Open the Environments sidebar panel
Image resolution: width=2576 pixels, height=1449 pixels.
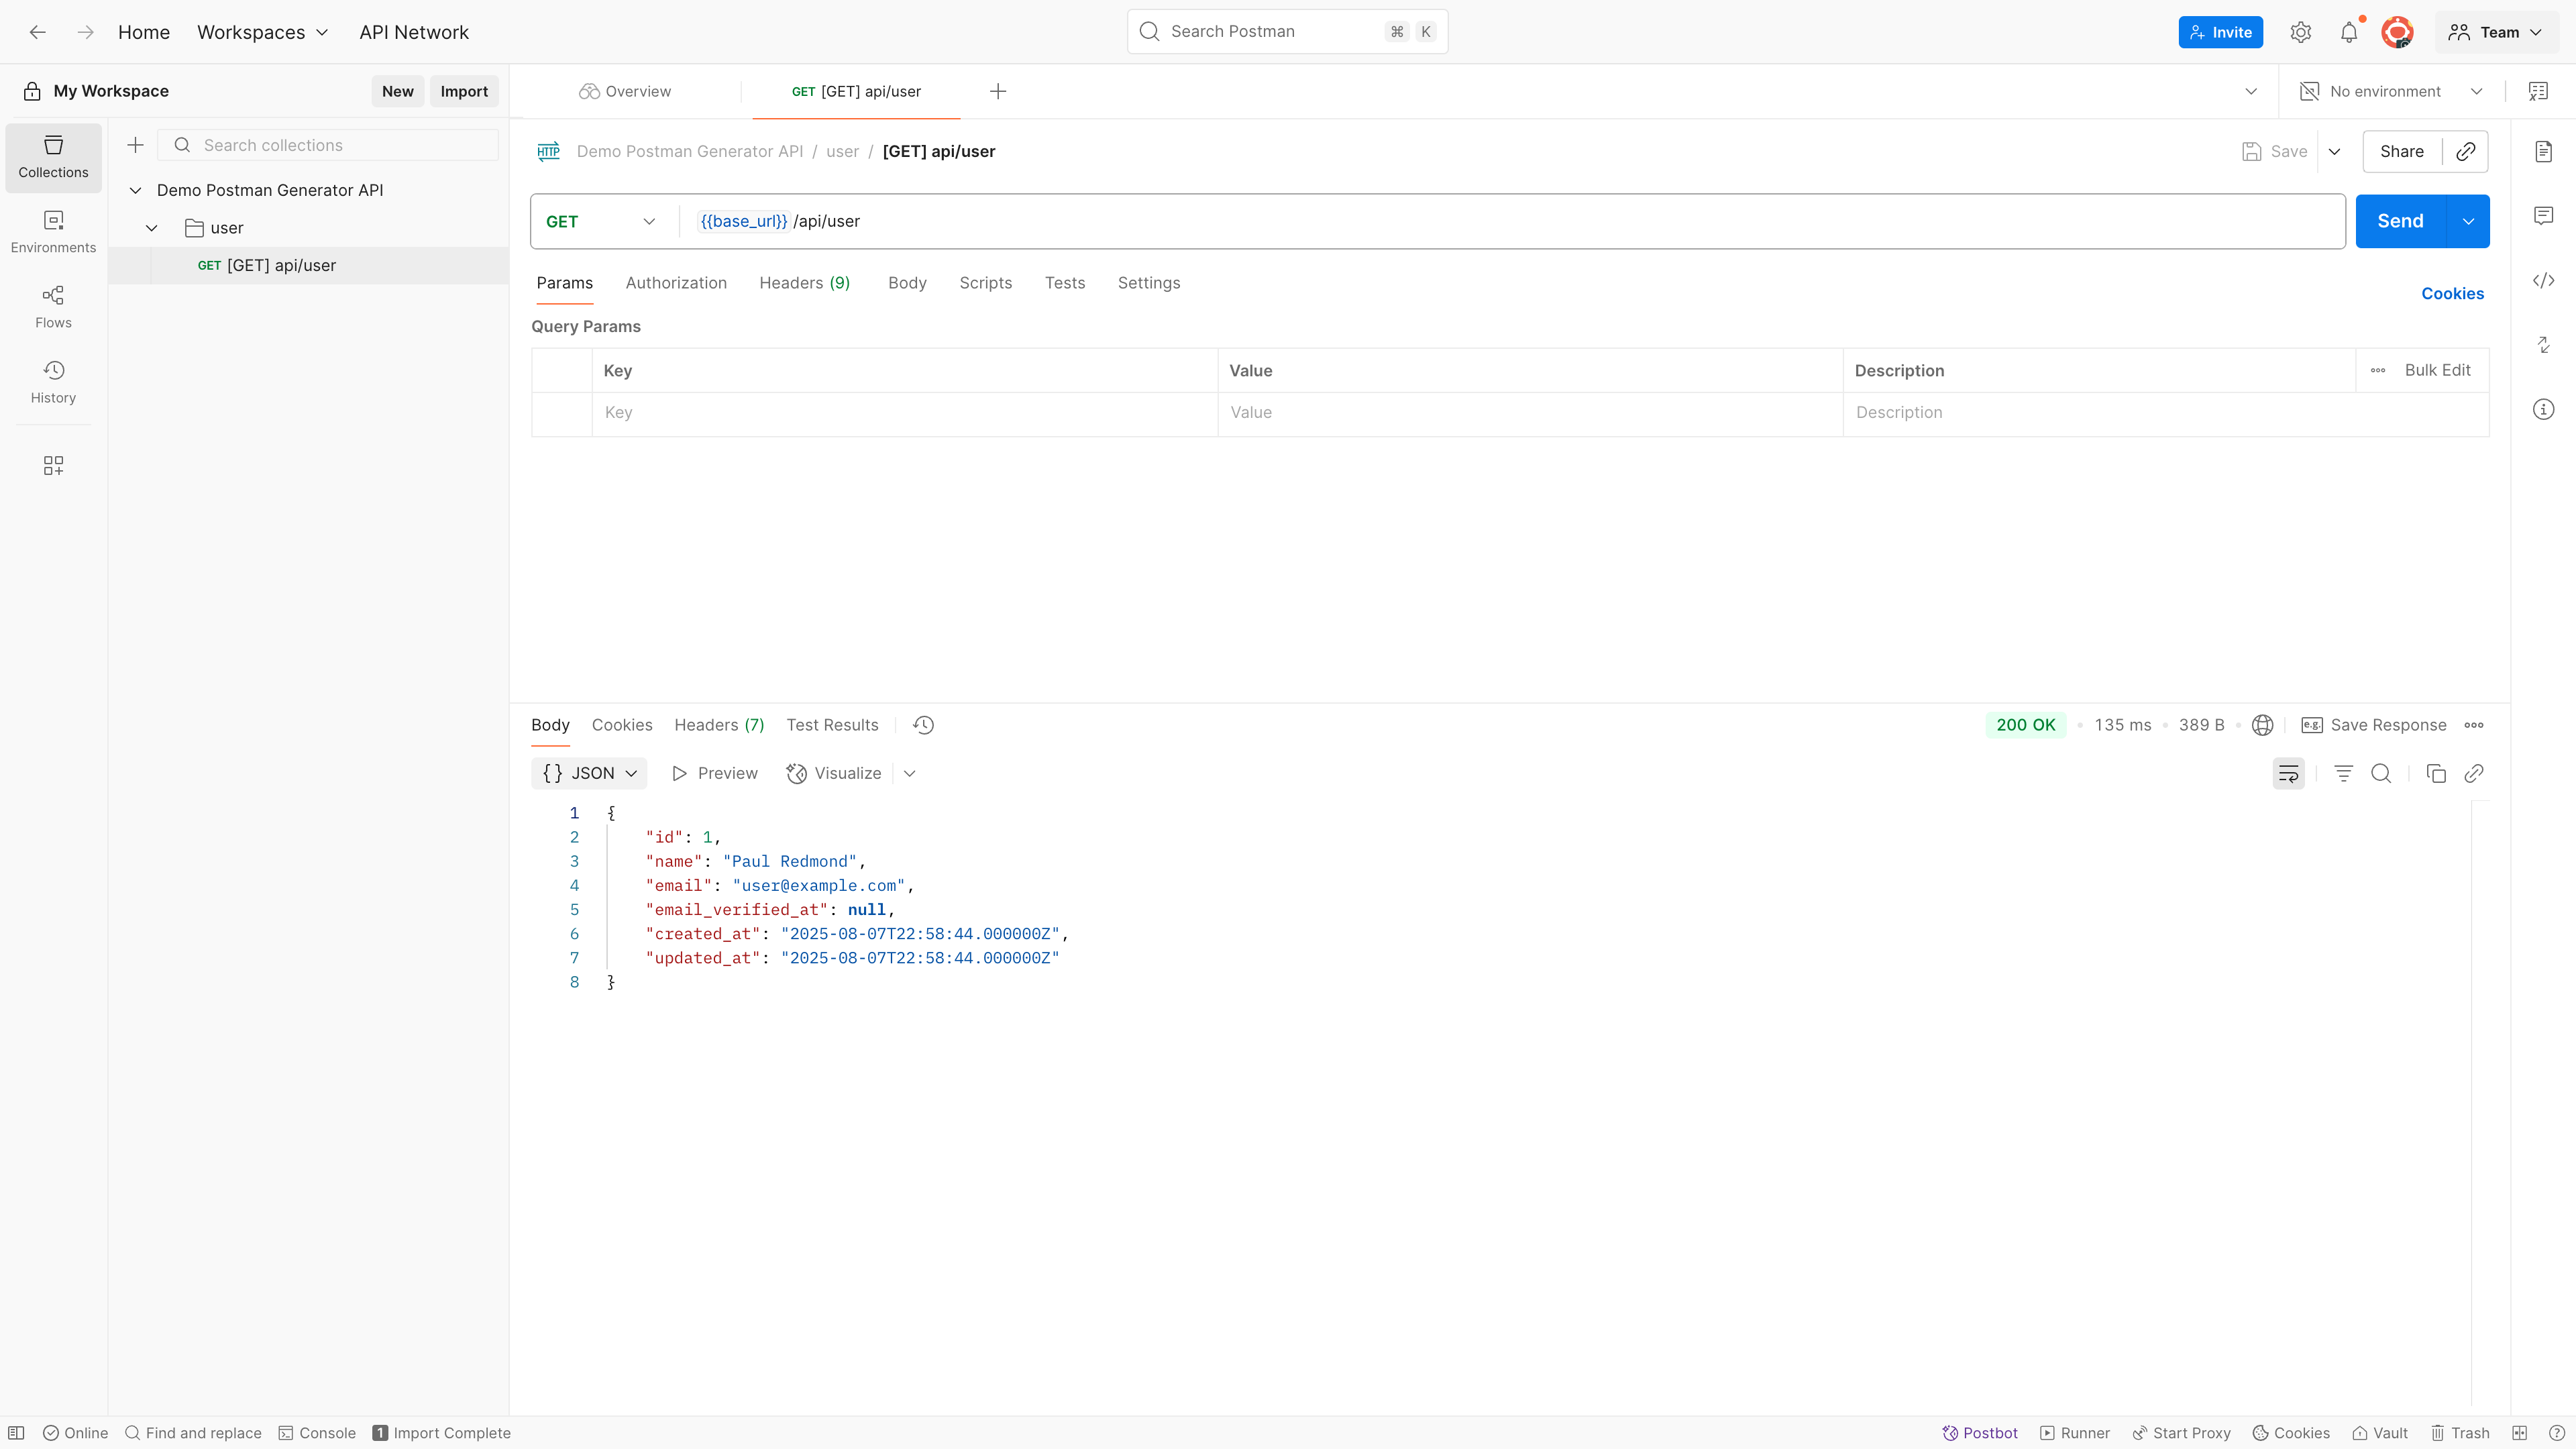pyautogui.click(x=53, y=232)
